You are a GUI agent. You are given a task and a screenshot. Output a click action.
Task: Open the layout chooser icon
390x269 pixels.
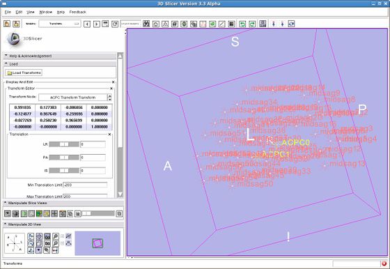pos(263,24)
